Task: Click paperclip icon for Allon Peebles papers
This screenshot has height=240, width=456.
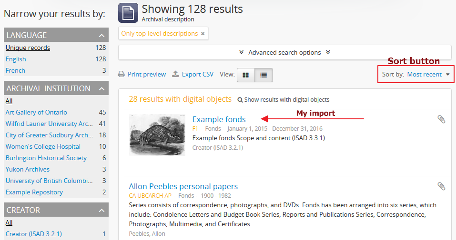Action: (441, 186)
